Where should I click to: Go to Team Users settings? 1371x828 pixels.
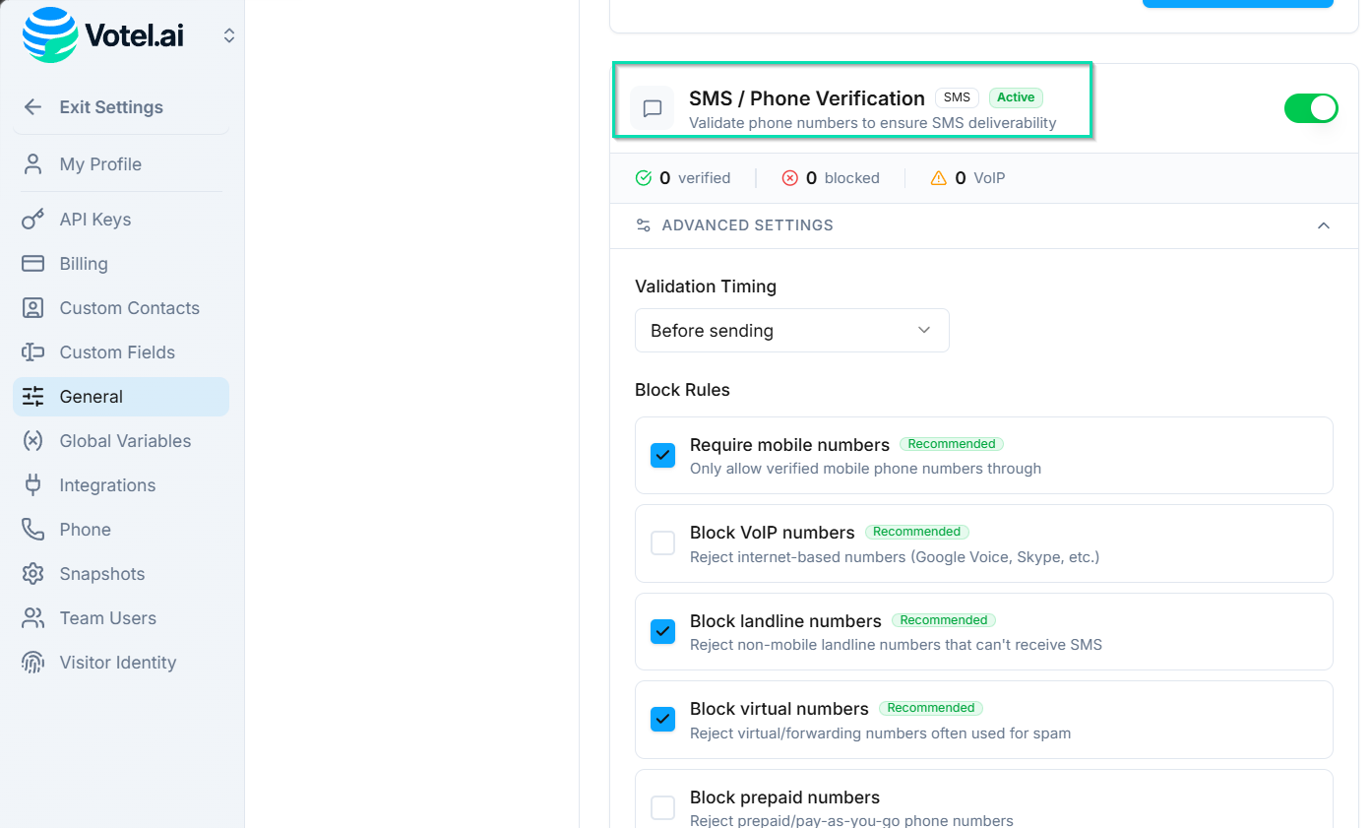click(x=107, y=618)
